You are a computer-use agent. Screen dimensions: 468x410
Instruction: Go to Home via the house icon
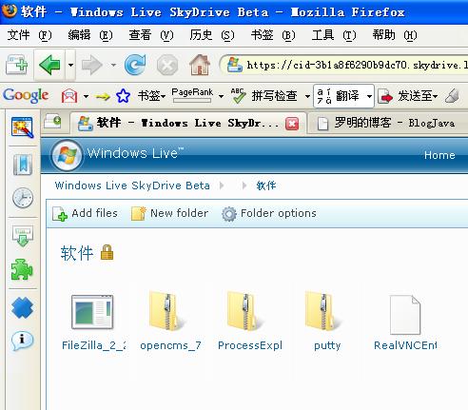[x=200, y=65]
